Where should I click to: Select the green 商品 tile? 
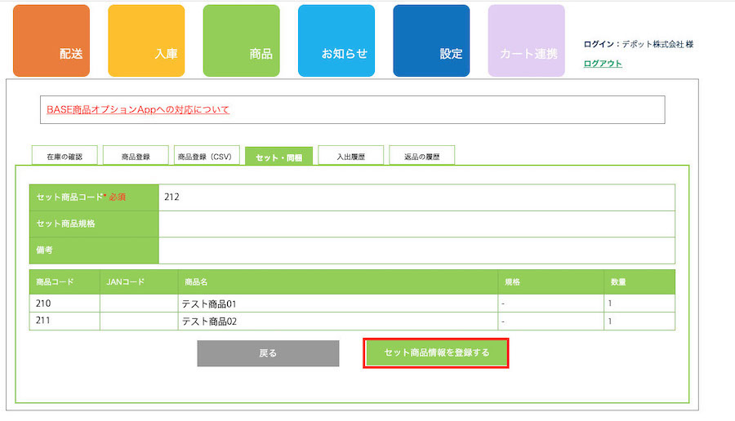click(241, 41)
